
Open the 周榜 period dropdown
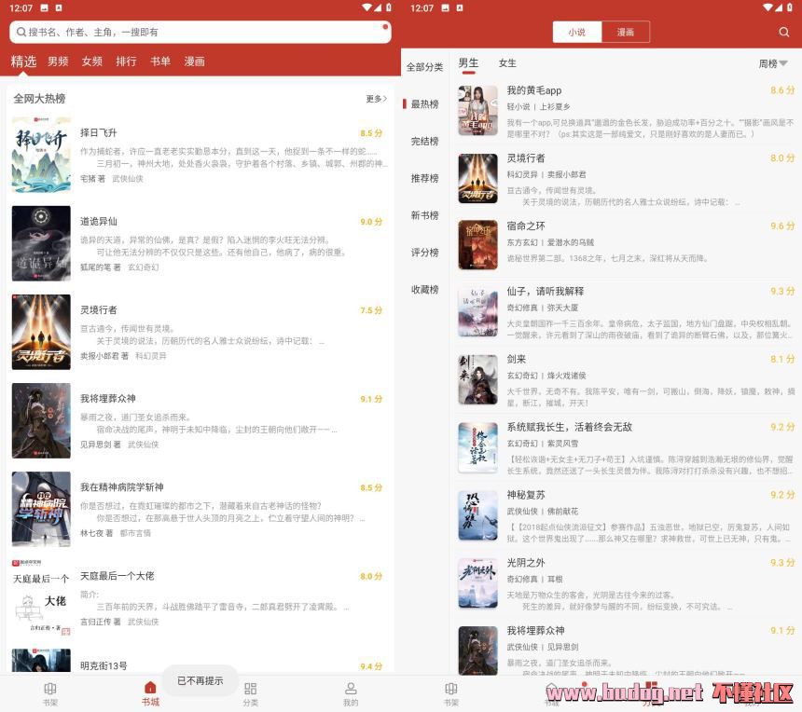(773, 63)
